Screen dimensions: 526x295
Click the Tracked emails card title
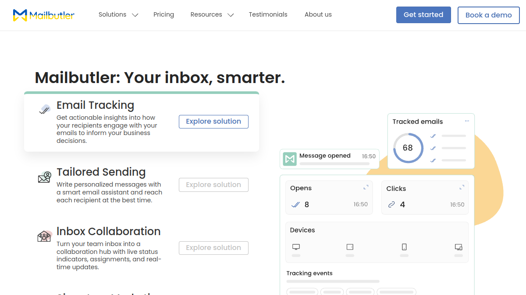418,122
